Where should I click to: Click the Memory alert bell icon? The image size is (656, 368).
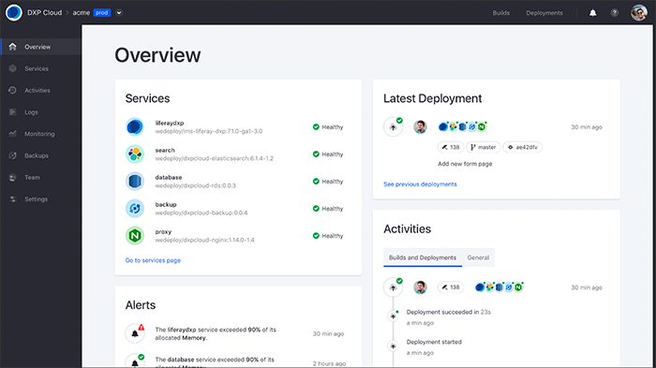click(135, 333)
